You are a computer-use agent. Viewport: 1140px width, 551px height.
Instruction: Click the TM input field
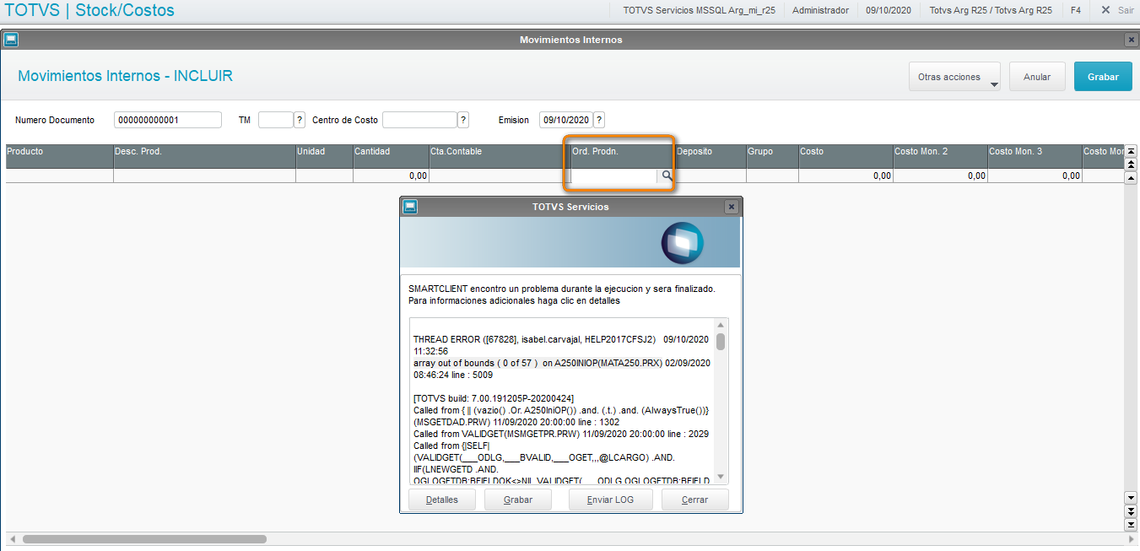(x=275, y=120)
